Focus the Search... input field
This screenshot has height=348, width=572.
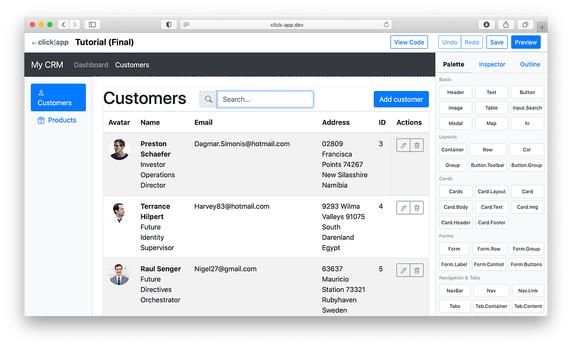(265, 99)
